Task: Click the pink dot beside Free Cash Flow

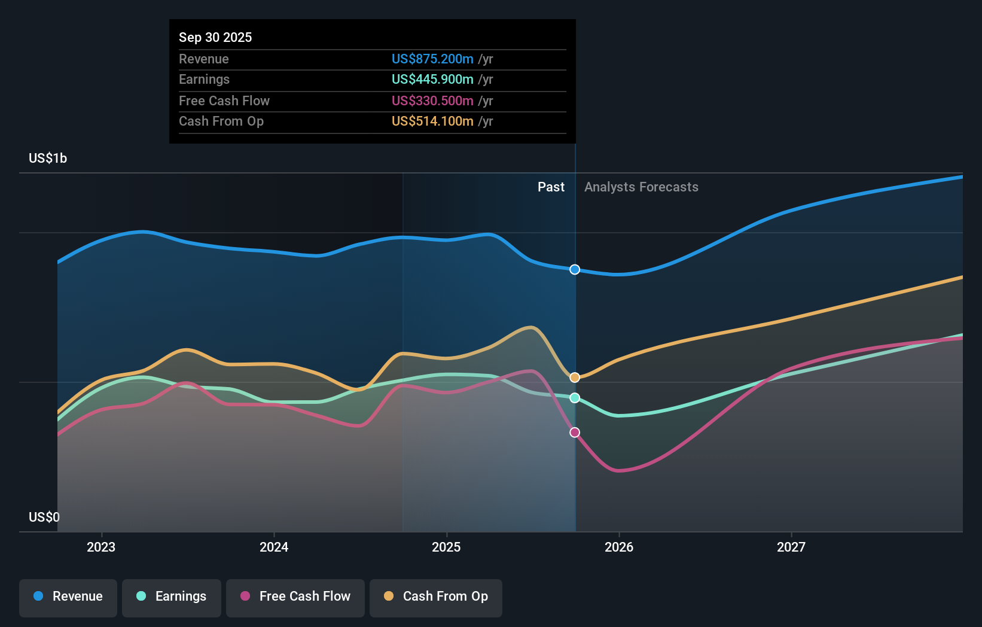Action: (244, 596)
